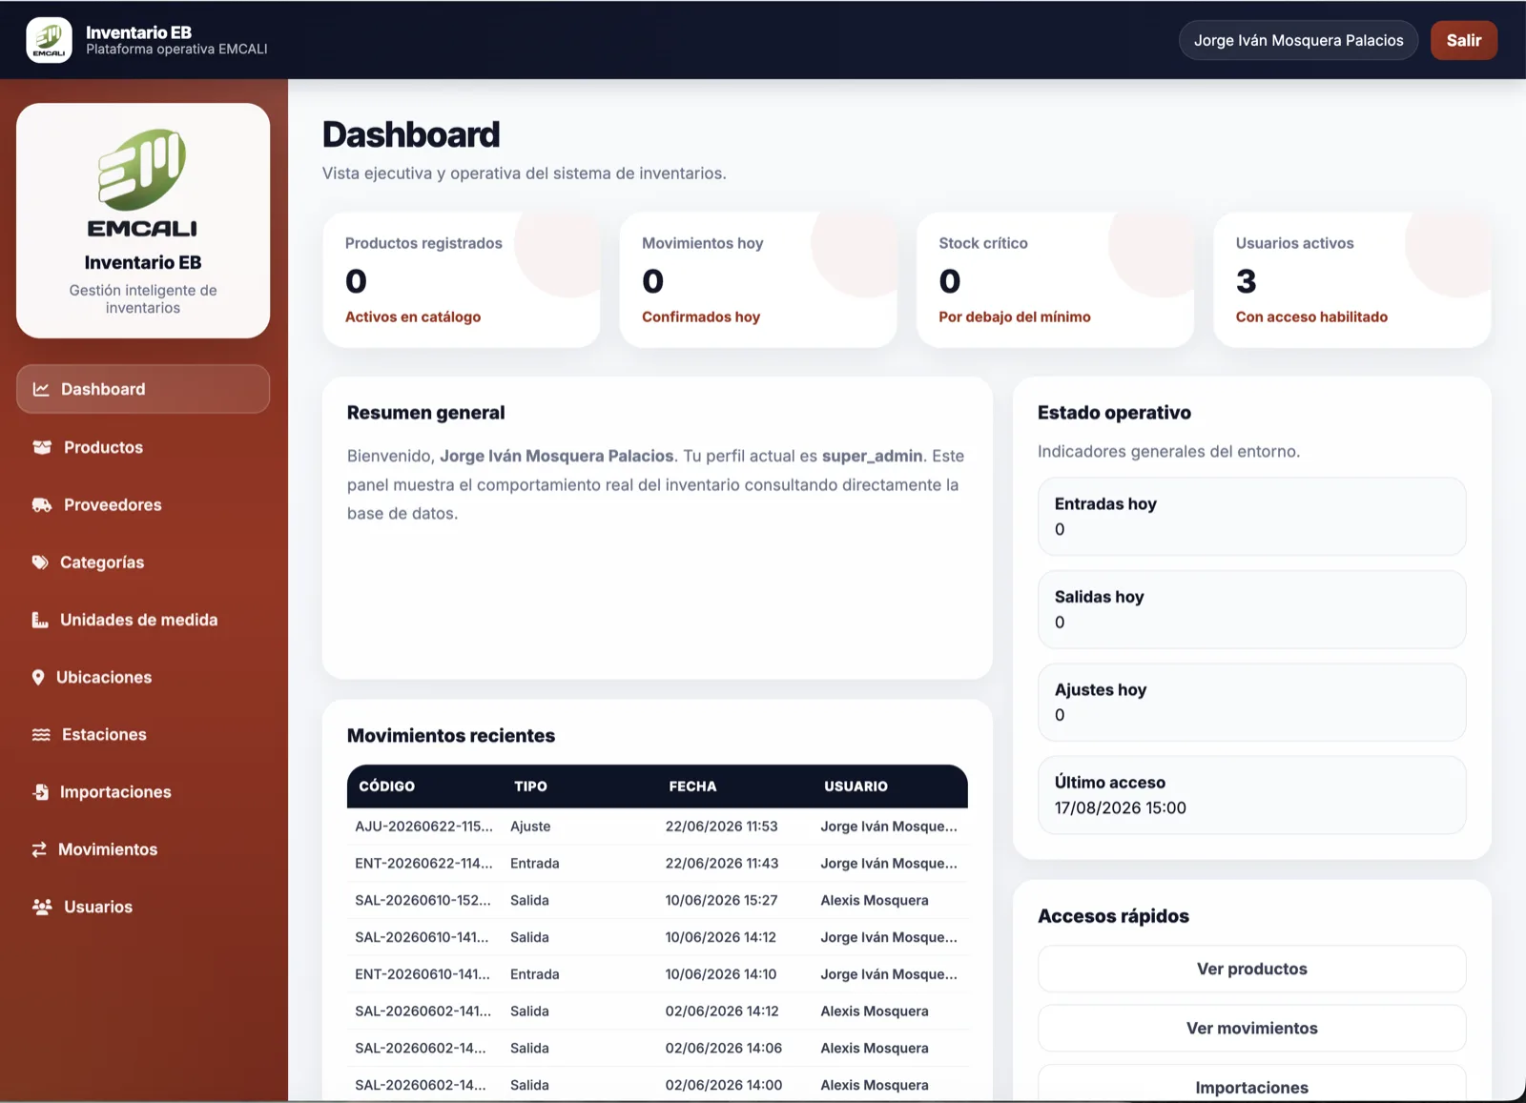Click the FECHA column header
Viewport: 1526px width, 1103px height.
[x=692, y=786]
